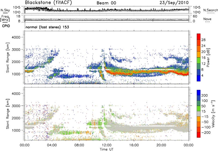Click the red high-power echo band near 16:00
The height and width of the screenshot is (151, 218).
pos(134,73)
